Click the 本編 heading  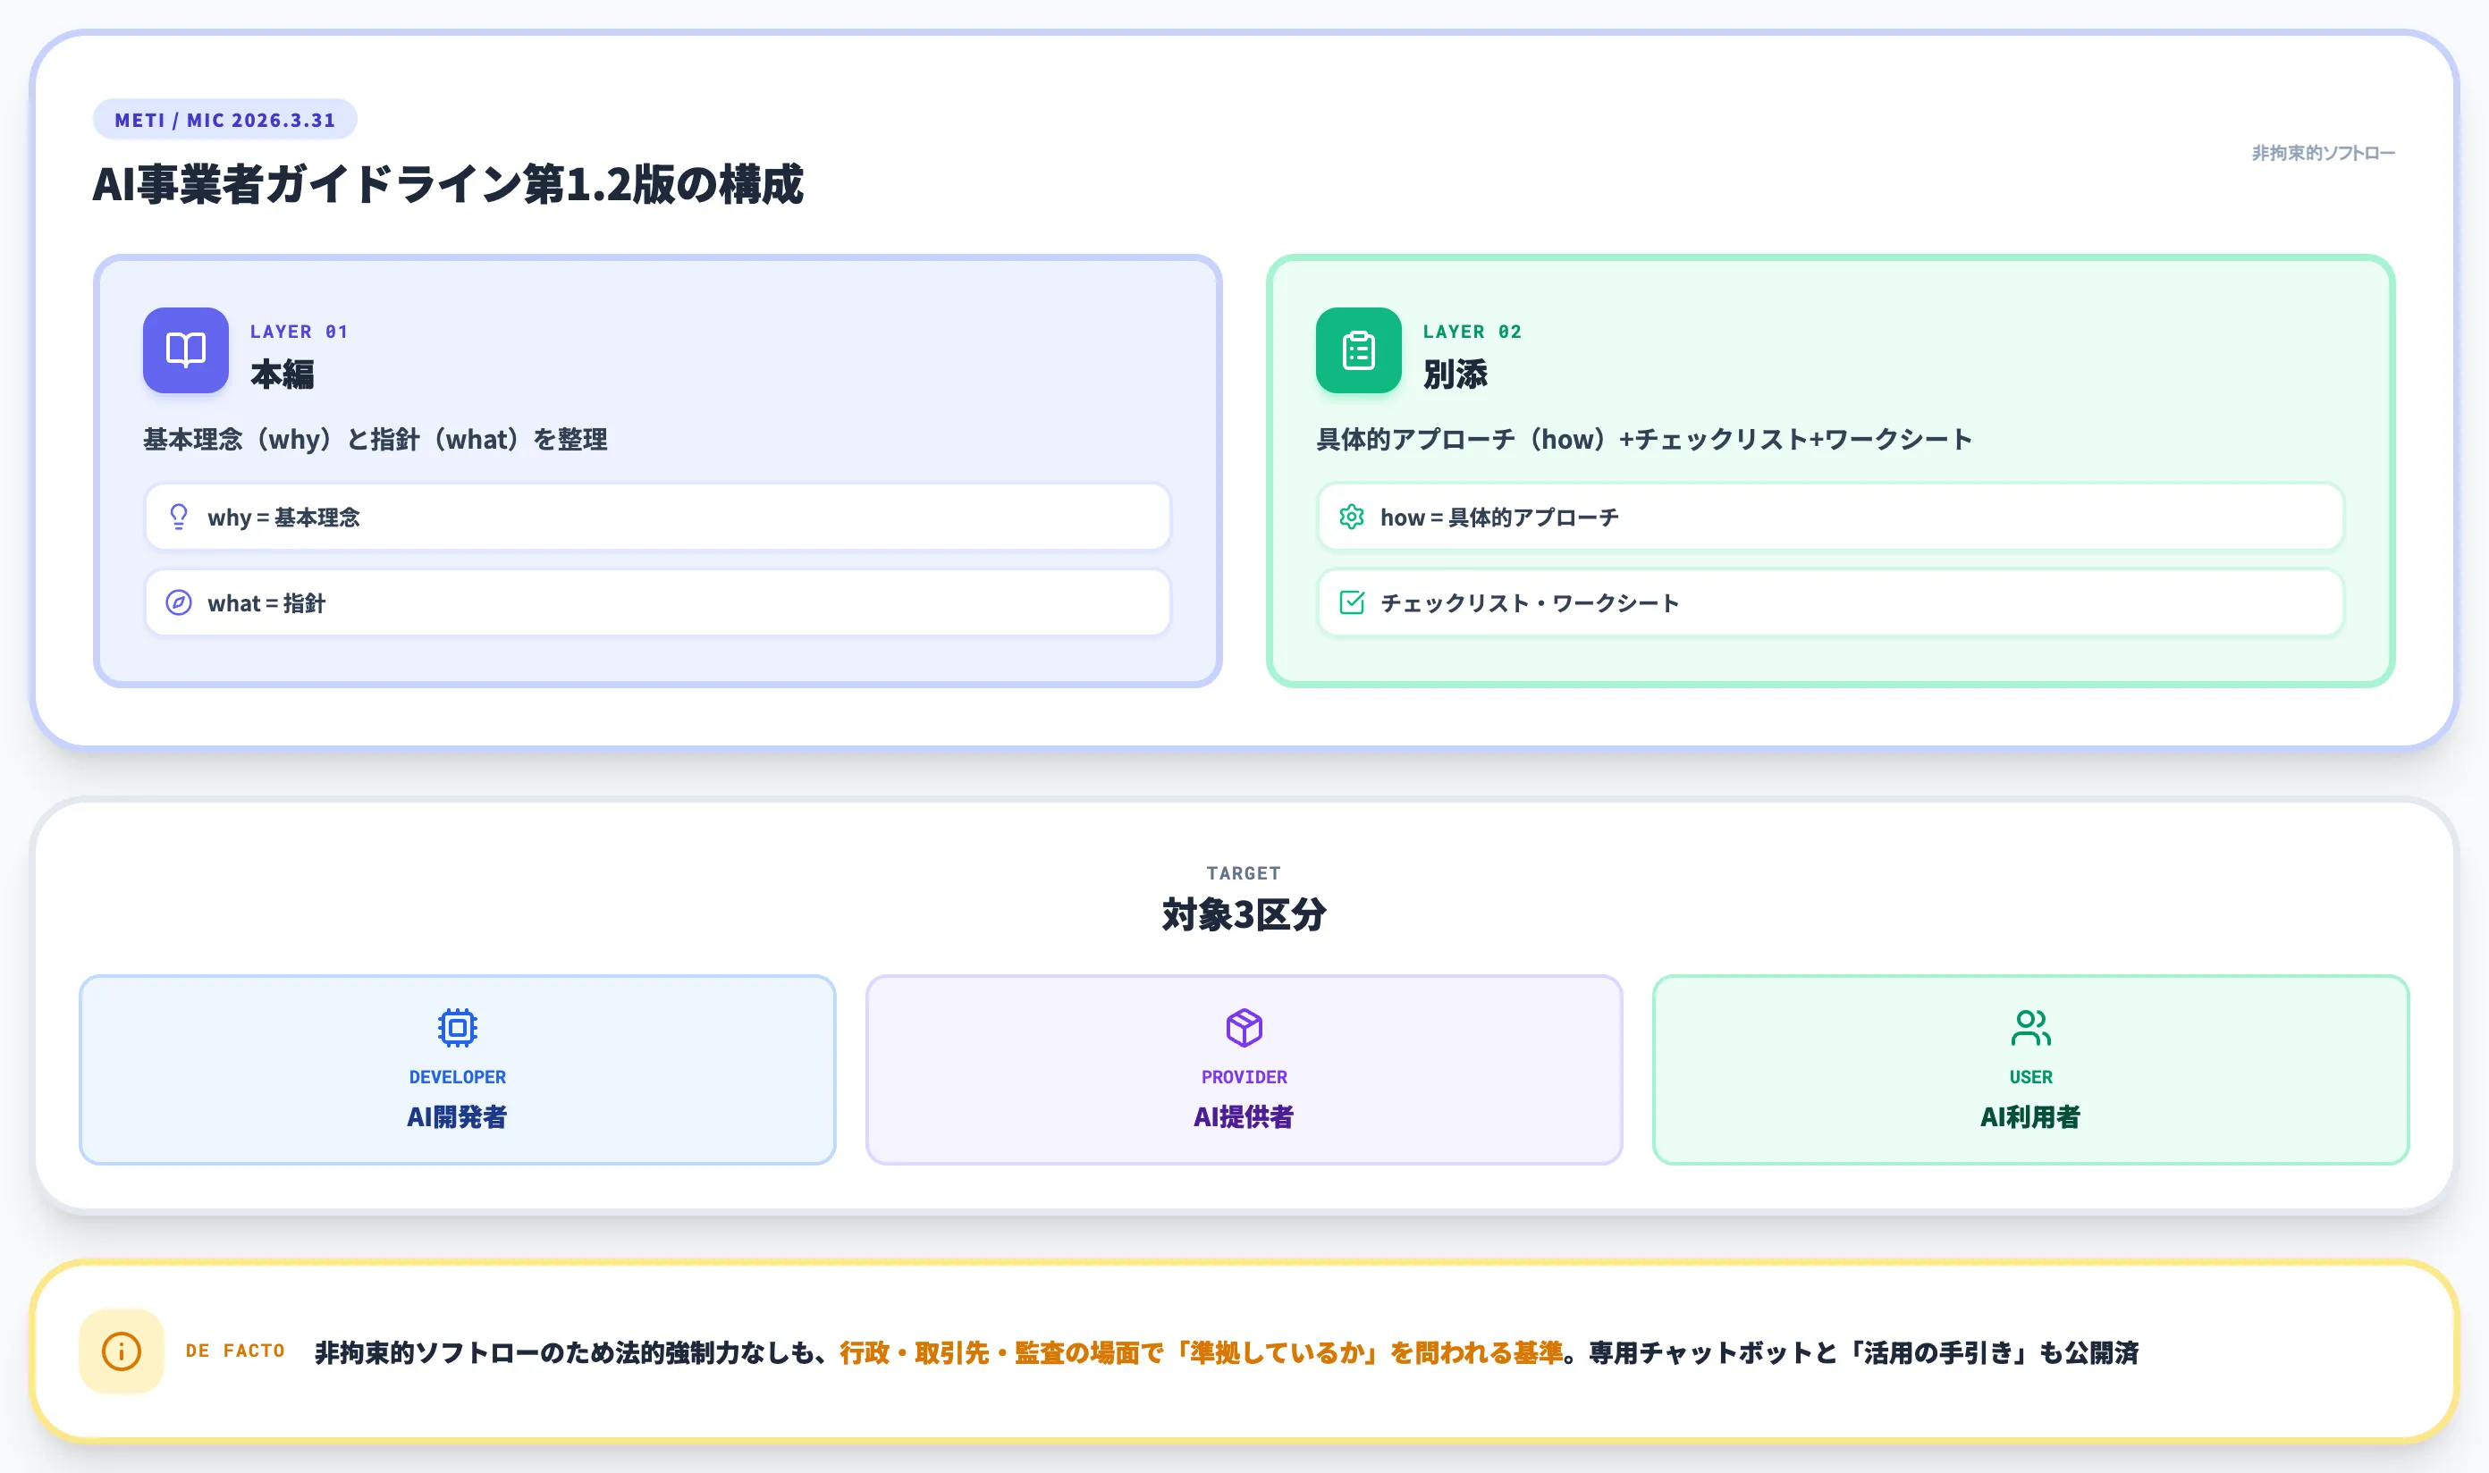[282, 375]
